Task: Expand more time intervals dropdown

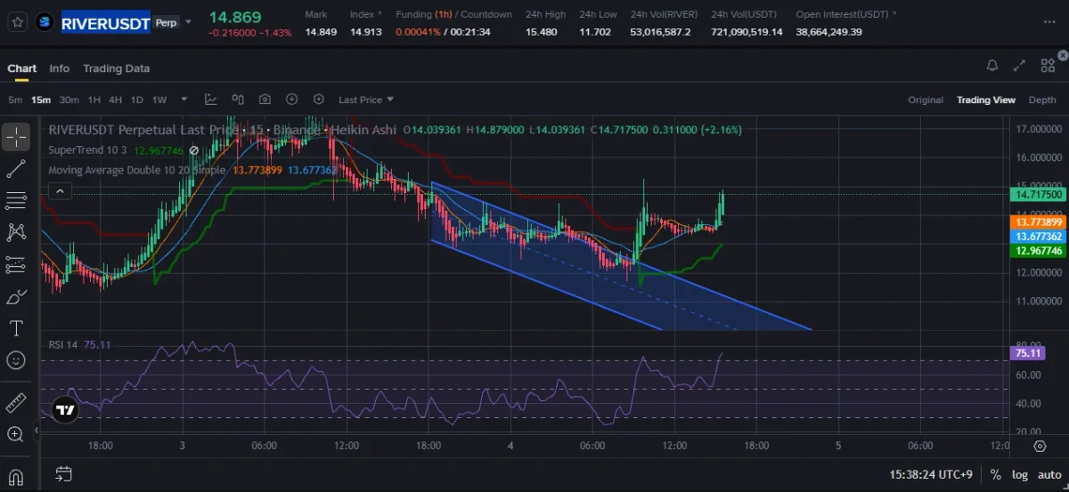Action: pos(184,100)
